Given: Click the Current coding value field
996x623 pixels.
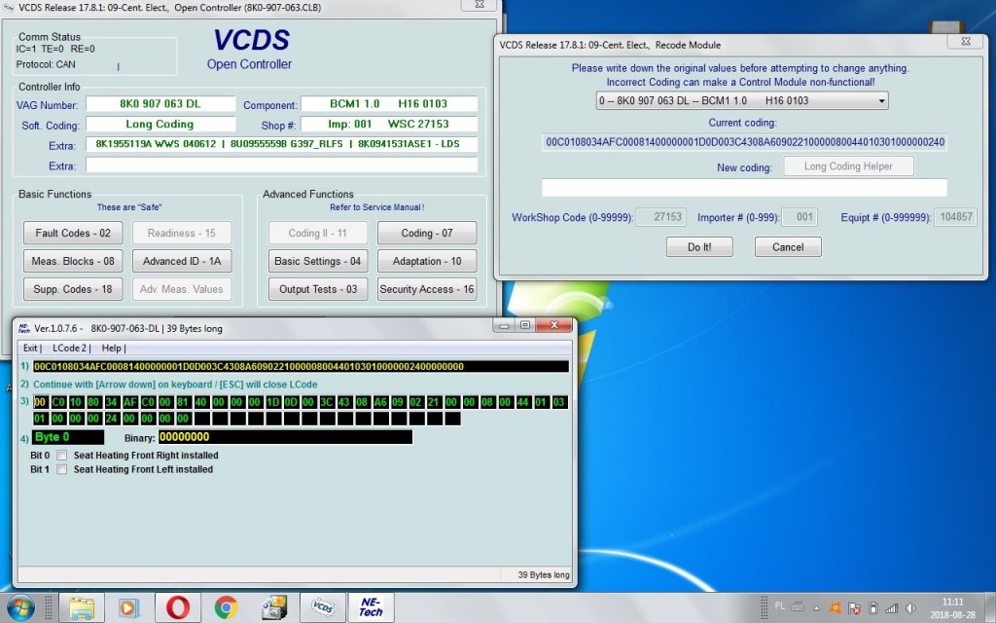Looking at the screenshot, I should coord(744,142).
